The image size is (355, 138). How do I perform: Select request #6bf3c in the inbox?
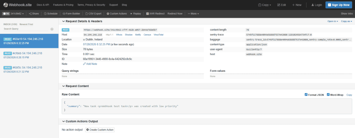click(x=29, y=69)
